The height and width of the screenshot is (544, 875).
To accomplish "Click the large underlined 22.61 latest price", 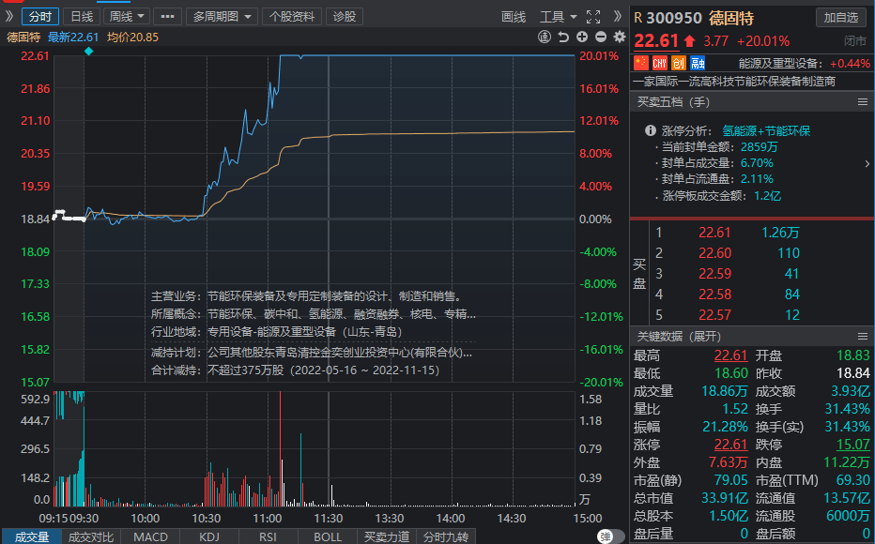I will [x=656, y=40].
